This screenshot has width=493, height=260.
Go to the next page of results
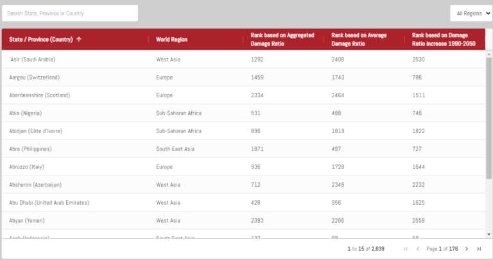click(x=467, y=248)
